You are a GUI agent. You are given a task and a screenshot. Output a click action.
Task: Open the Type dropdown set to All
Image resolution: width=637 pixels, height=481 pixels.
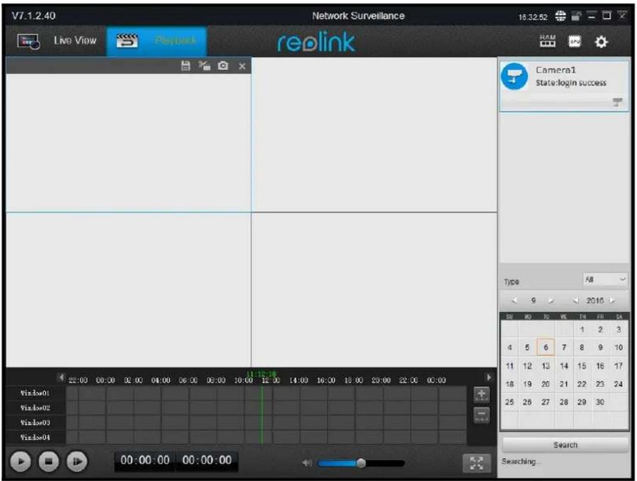pos(605,280)
